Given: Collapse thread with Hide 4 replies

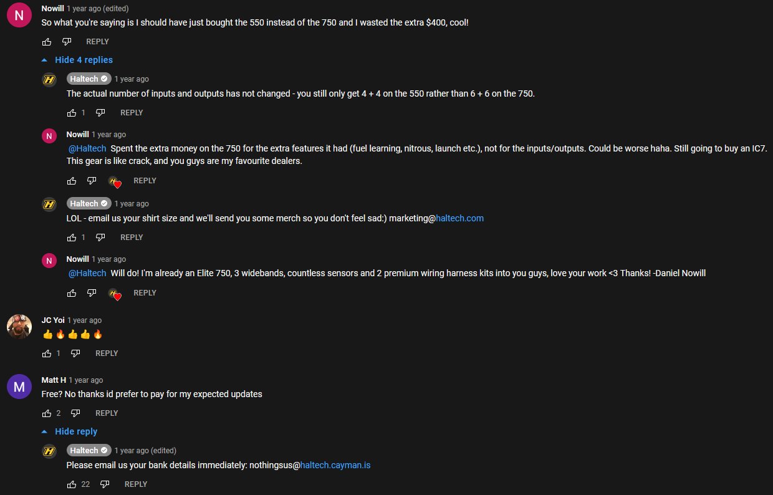Looking at the screenshot, I should [x=77, y=60].
